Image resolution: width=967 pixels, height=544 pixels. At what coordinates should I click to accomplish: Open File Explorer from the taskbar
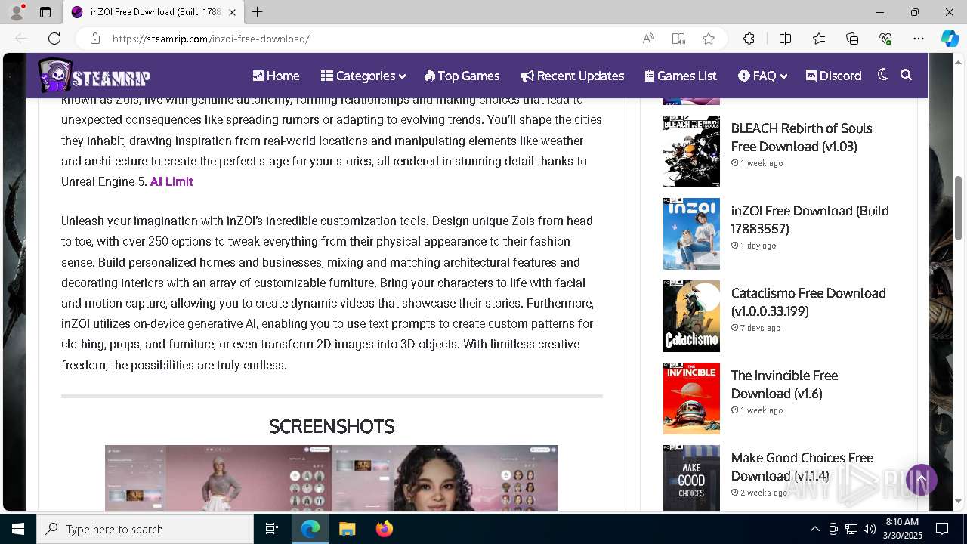pos(347,529)
